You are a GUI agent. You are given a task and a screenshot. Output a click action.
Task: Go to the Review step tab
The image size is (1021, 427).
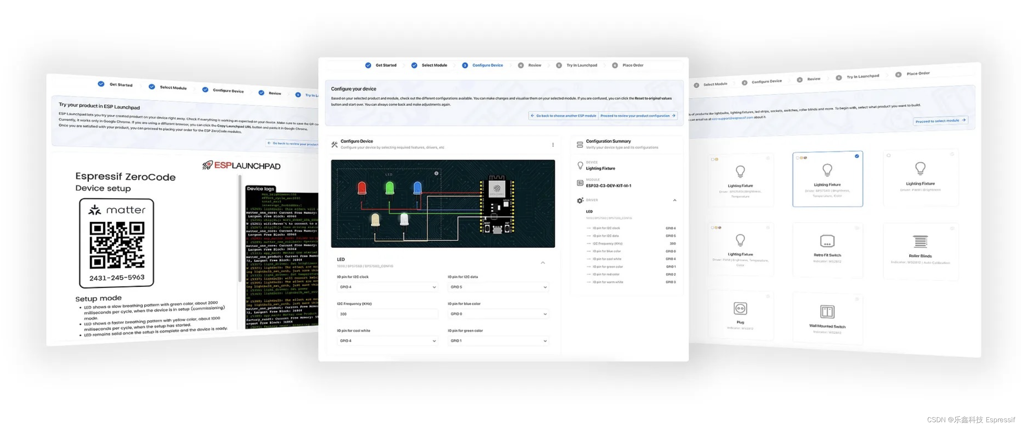click(534, 65)
